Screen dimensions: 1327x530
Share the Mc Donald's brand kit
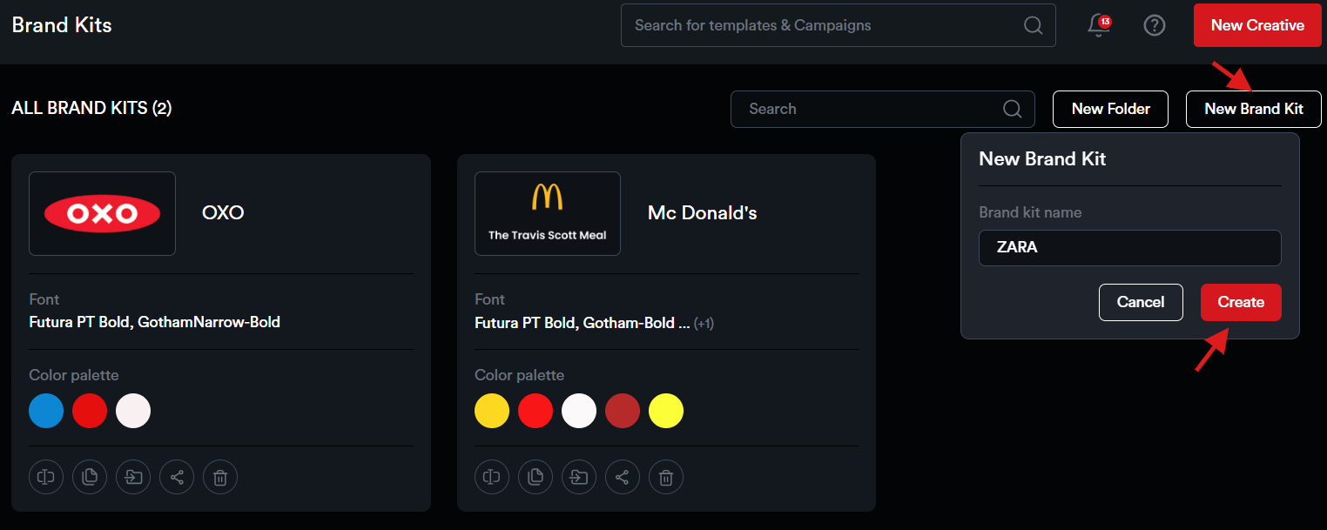click(x=623, y=477)
